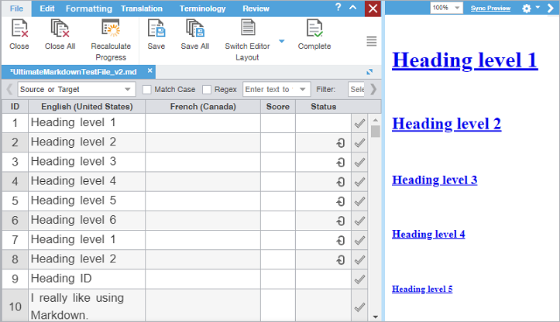Open the Formatting ribbon tab
This screenshot has height=322, width=560.
click(x=88, y=9)
